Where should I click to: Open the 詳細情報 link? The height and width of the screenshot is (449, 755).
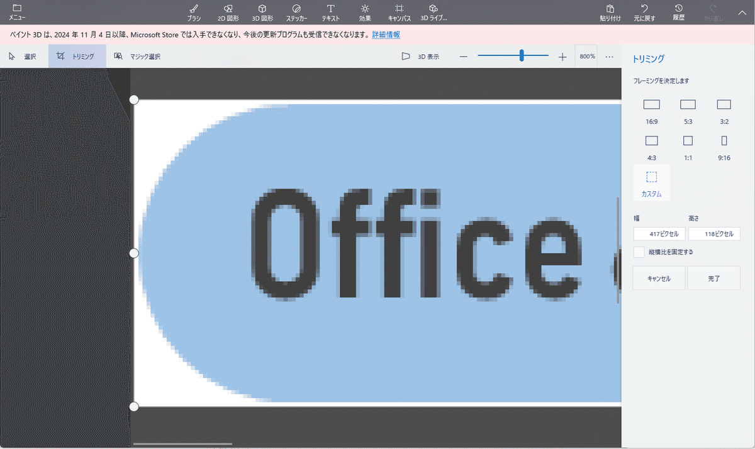[x=386, y=35]
